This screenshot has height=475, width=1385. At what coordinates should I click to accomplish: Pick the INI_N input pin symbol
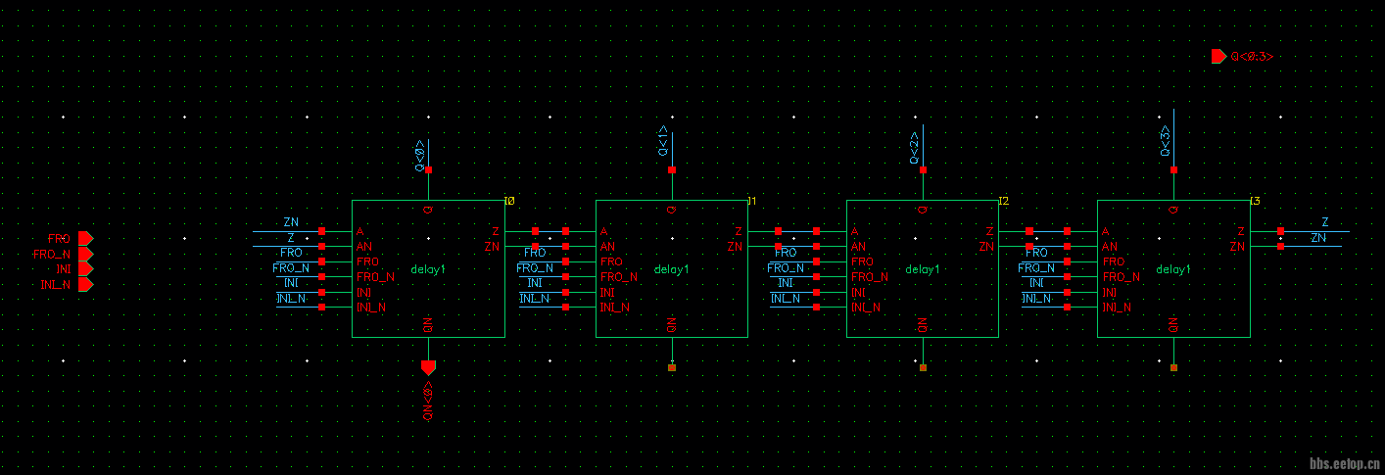click(x=85, y=284)
